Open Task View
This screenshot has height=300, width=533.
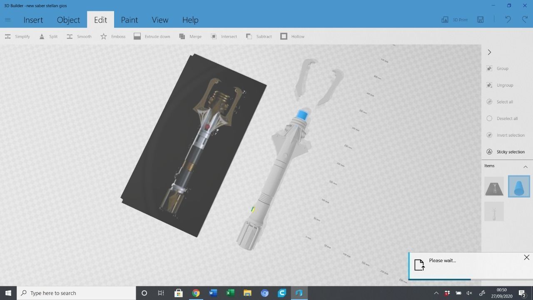161,293
